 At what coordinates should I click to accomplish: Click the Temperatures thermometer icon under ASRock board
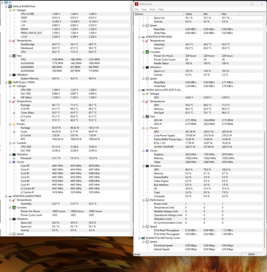[x=14, y=40]
